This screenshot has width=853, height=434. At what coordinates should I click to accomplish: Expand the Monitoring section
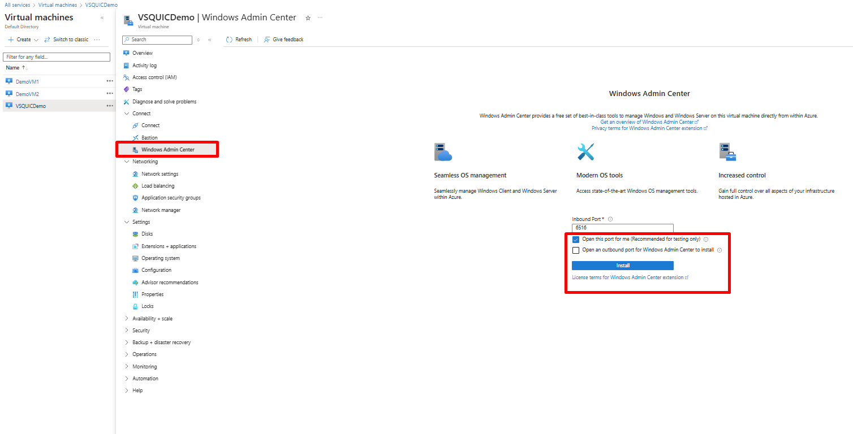click(x=126, y=367)
